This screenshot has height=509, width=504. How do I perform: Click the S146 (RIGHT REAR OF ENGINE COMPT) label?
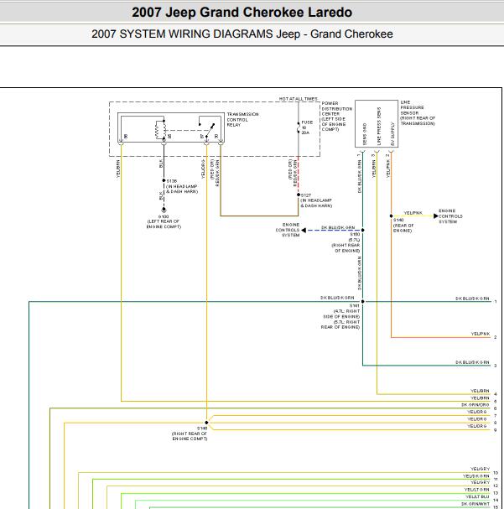tap(190, 434)
